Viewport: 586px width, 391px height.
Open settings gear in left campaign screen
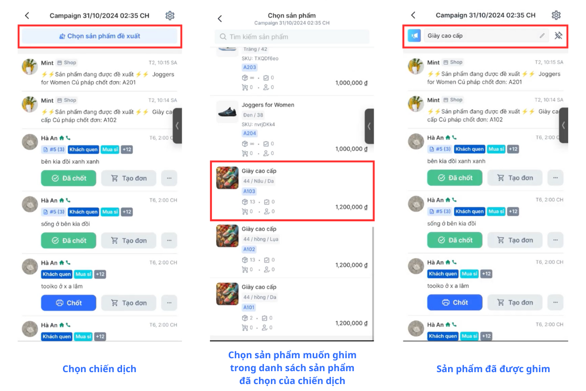pos(170,16)
